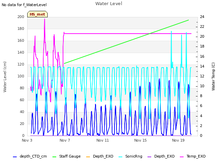Click the Nov 11 x-axis tick label
This screenshot has height=163, width=218.
point(103,140)
